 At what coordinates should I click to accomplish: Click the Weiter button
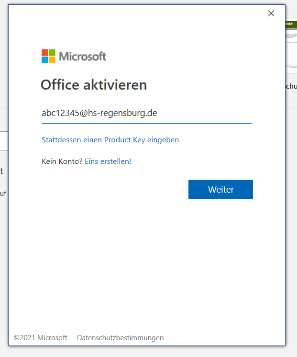point(220,189)
